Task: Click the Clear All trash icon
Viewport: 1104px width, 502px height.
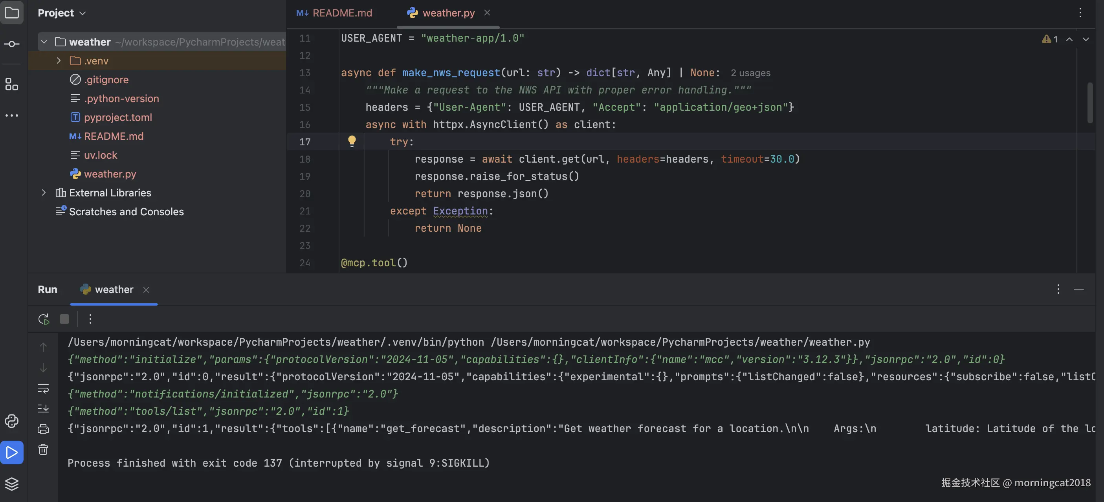Action: (43, 449)
